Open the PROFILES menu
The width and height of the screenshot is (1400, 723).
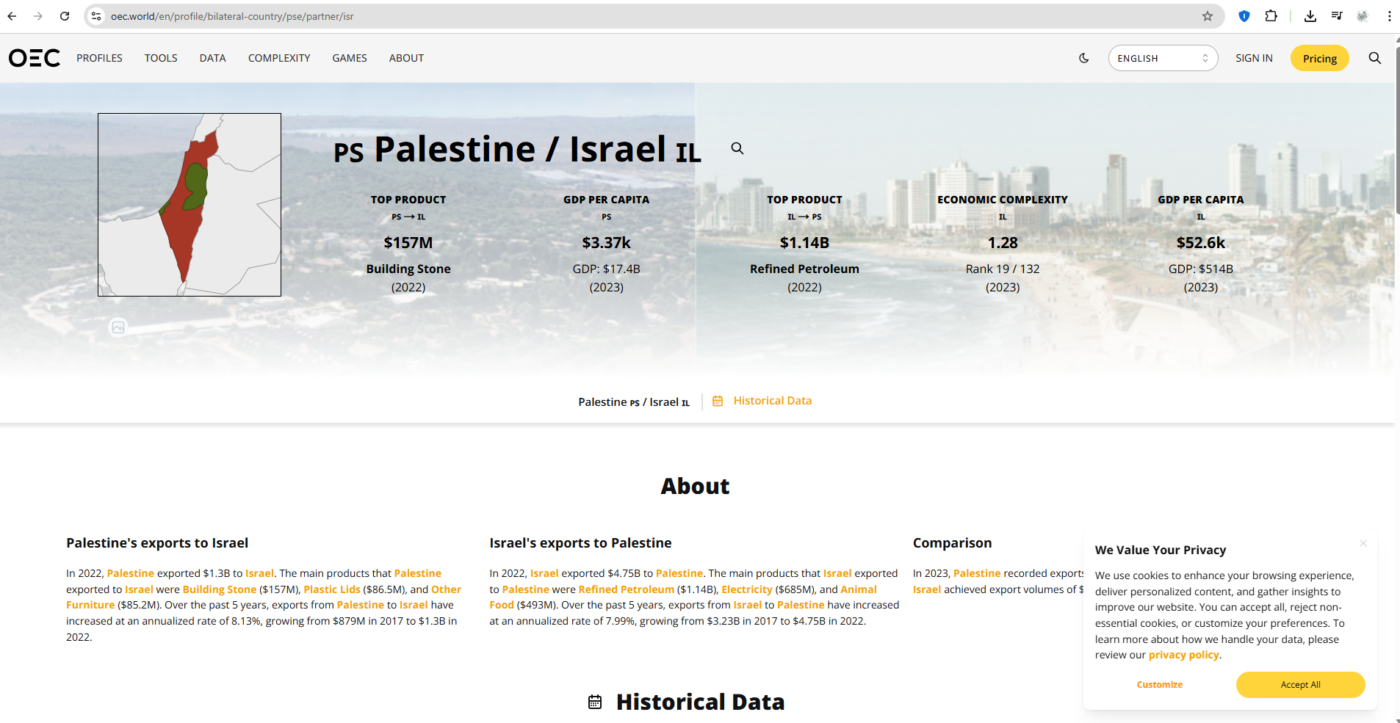(99, 58)
